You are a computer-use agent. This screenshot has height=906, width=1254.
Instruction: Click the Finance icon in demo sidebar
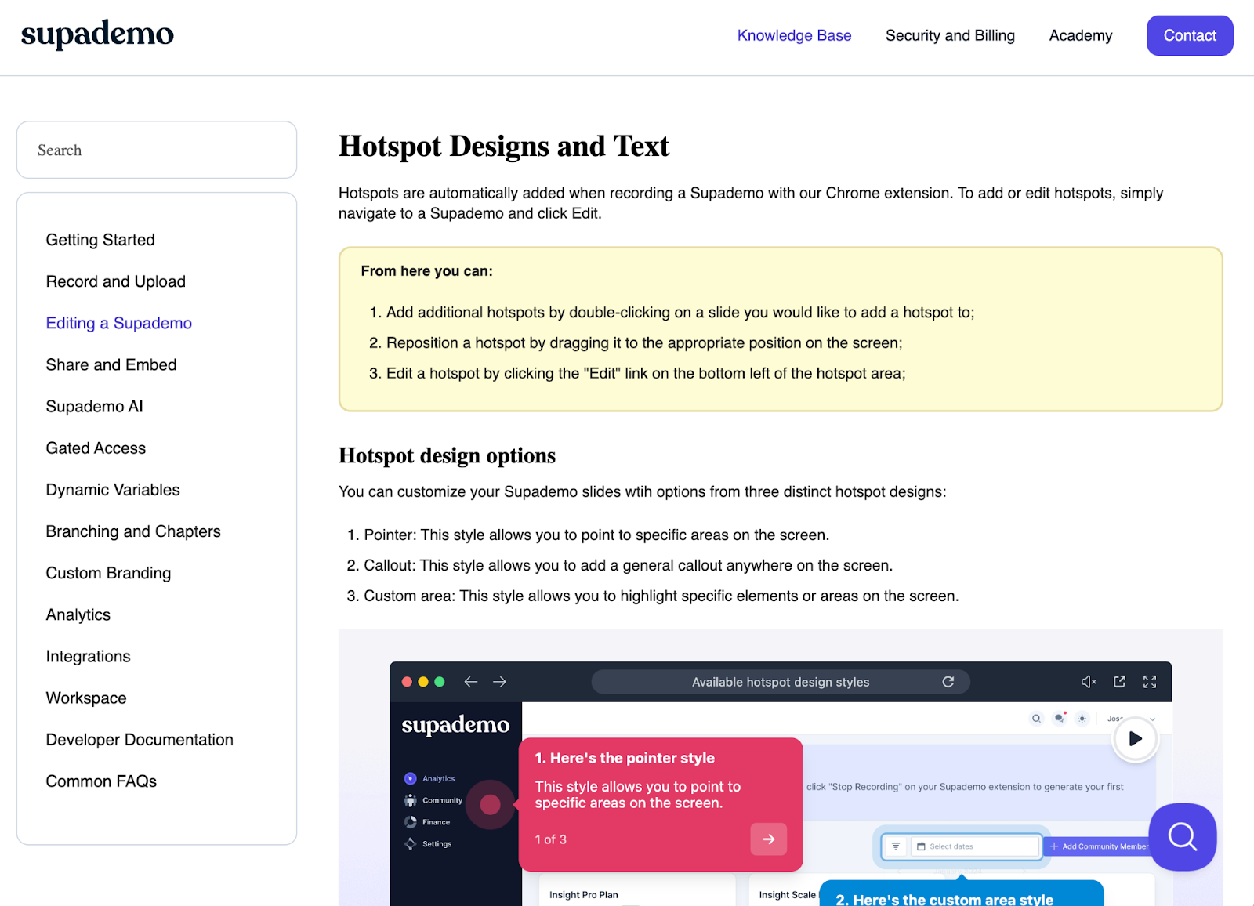(x=410, y=822)
